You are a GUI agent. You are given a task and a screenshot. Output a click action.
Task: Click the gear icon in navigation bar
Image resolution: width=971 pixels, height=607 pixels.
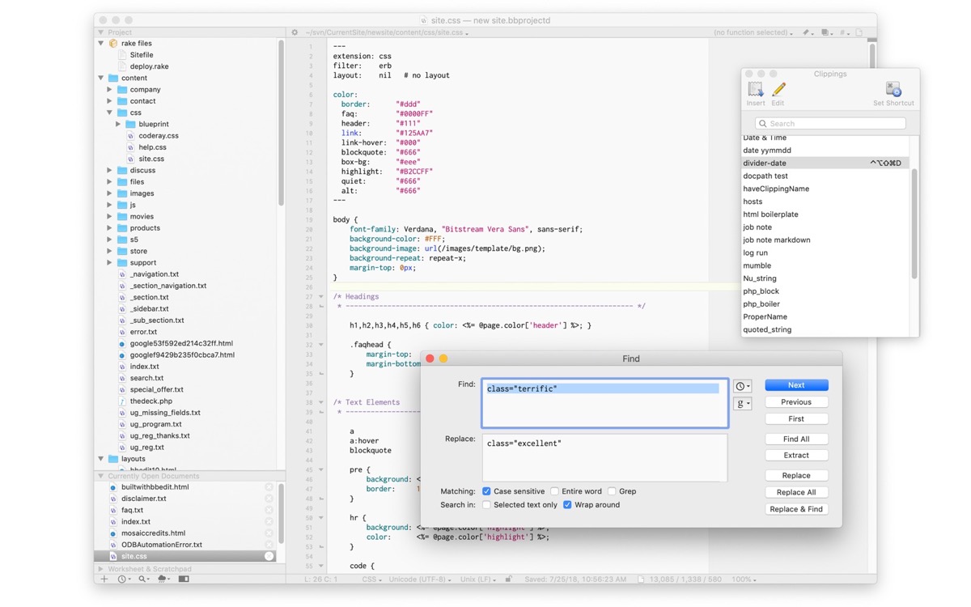click(x=295, y=32)
